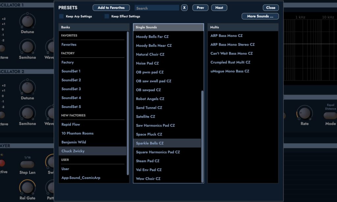The width and height of the screenshot is (337, 202).
Task: Click the Rel Gate knob
Action: [x=27, y=187]
